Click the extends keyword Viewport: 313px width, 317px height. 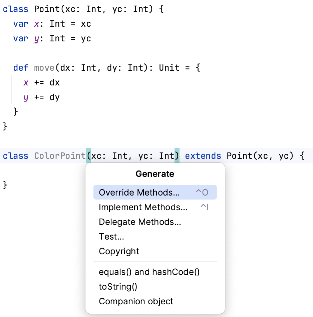[x=203, y=155]
